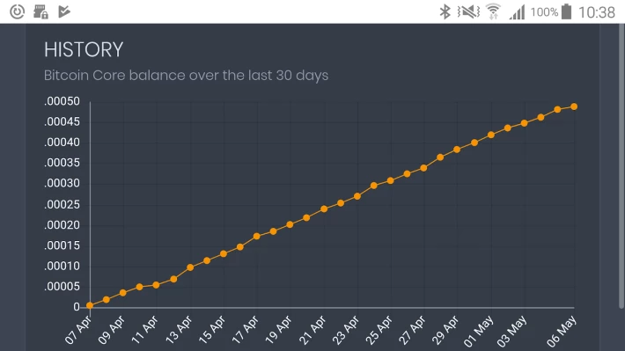This screenshot has height=351, width=625.
Task: Tap the vibrate/mute status icon
Action: click(468, 12)
